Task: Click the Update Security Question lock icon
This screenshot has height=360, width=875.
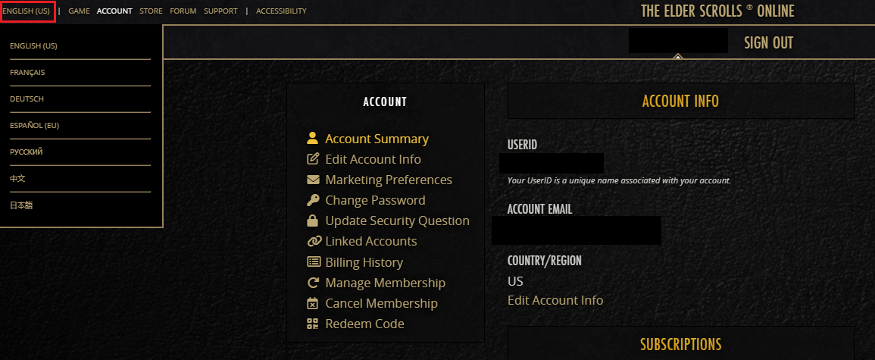Action: [x=312, y=221]
